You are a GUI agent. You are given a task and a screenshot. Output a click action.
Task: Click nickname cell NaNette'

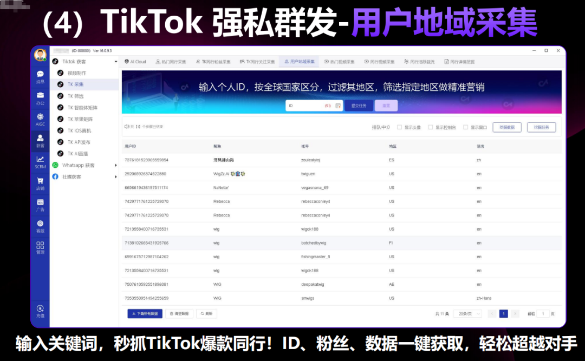pos(221,188)
